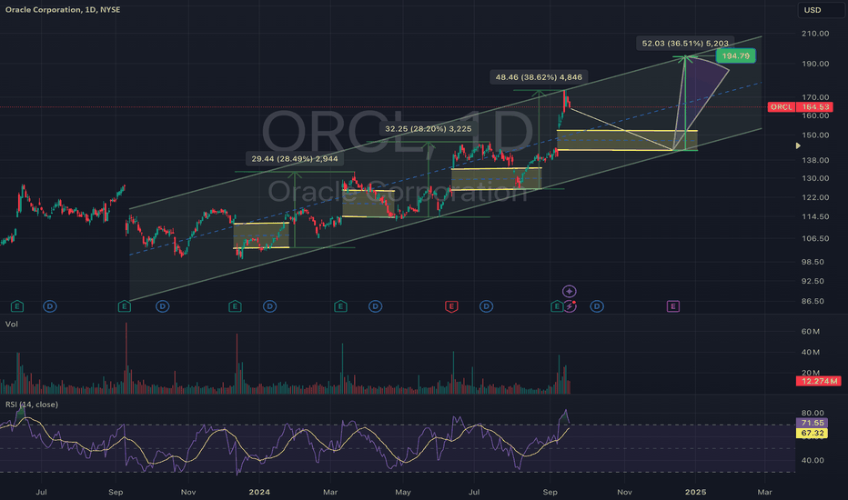Screen dimensions: 848x500
Task: Click measurement label 52.03 (36.51%) 5,203
Action: tap(684, 44)
